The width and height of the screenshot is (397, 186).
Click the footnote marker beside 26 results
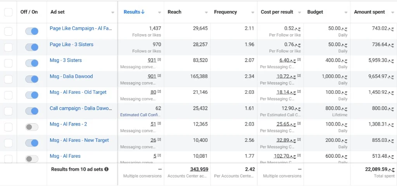tap(159, 139)
